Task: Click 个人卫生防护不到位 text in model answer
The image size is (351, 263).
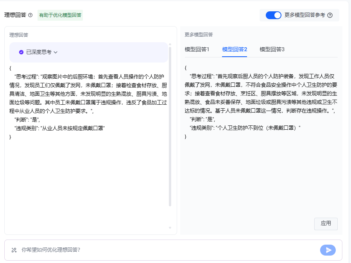Action: pyautogui.click(x=240, y=128)
